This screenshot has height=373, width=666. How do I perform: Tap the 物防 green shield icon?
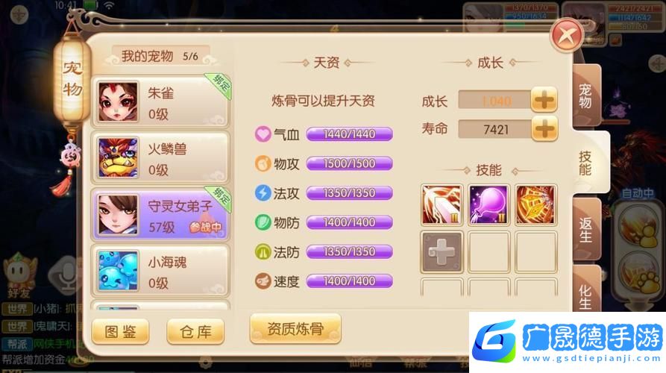(x=263, y=222)
